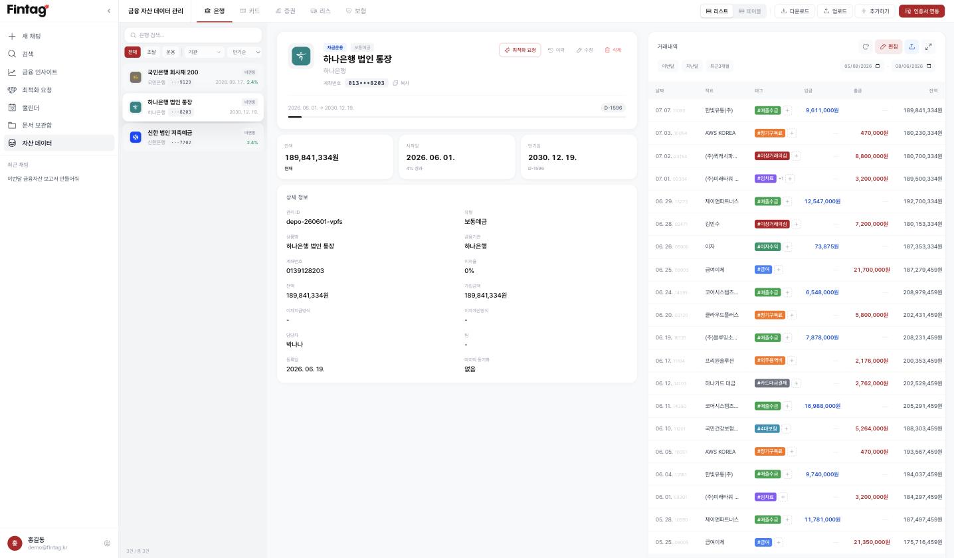Switch to 리스트 view
Viewport: 954px width, 558px height.
pyautogui.click(x=717, y=11)
